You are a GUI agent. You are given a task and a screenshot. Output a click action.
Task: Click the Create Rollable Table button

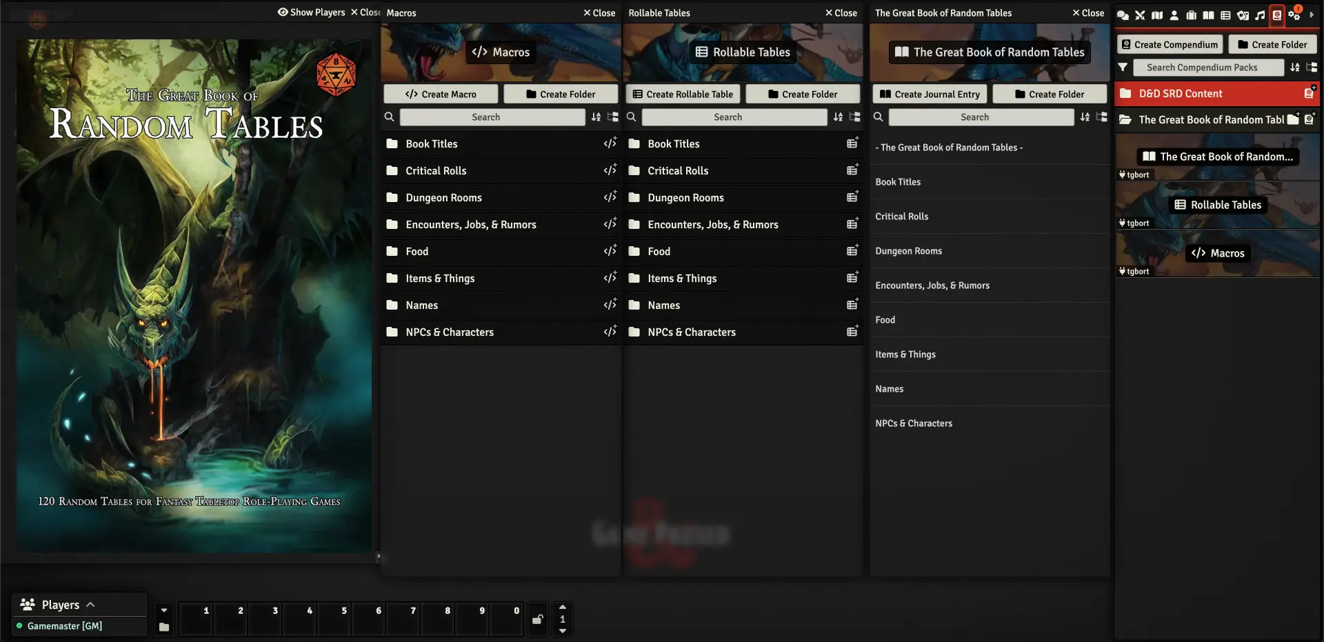[683, 94]
